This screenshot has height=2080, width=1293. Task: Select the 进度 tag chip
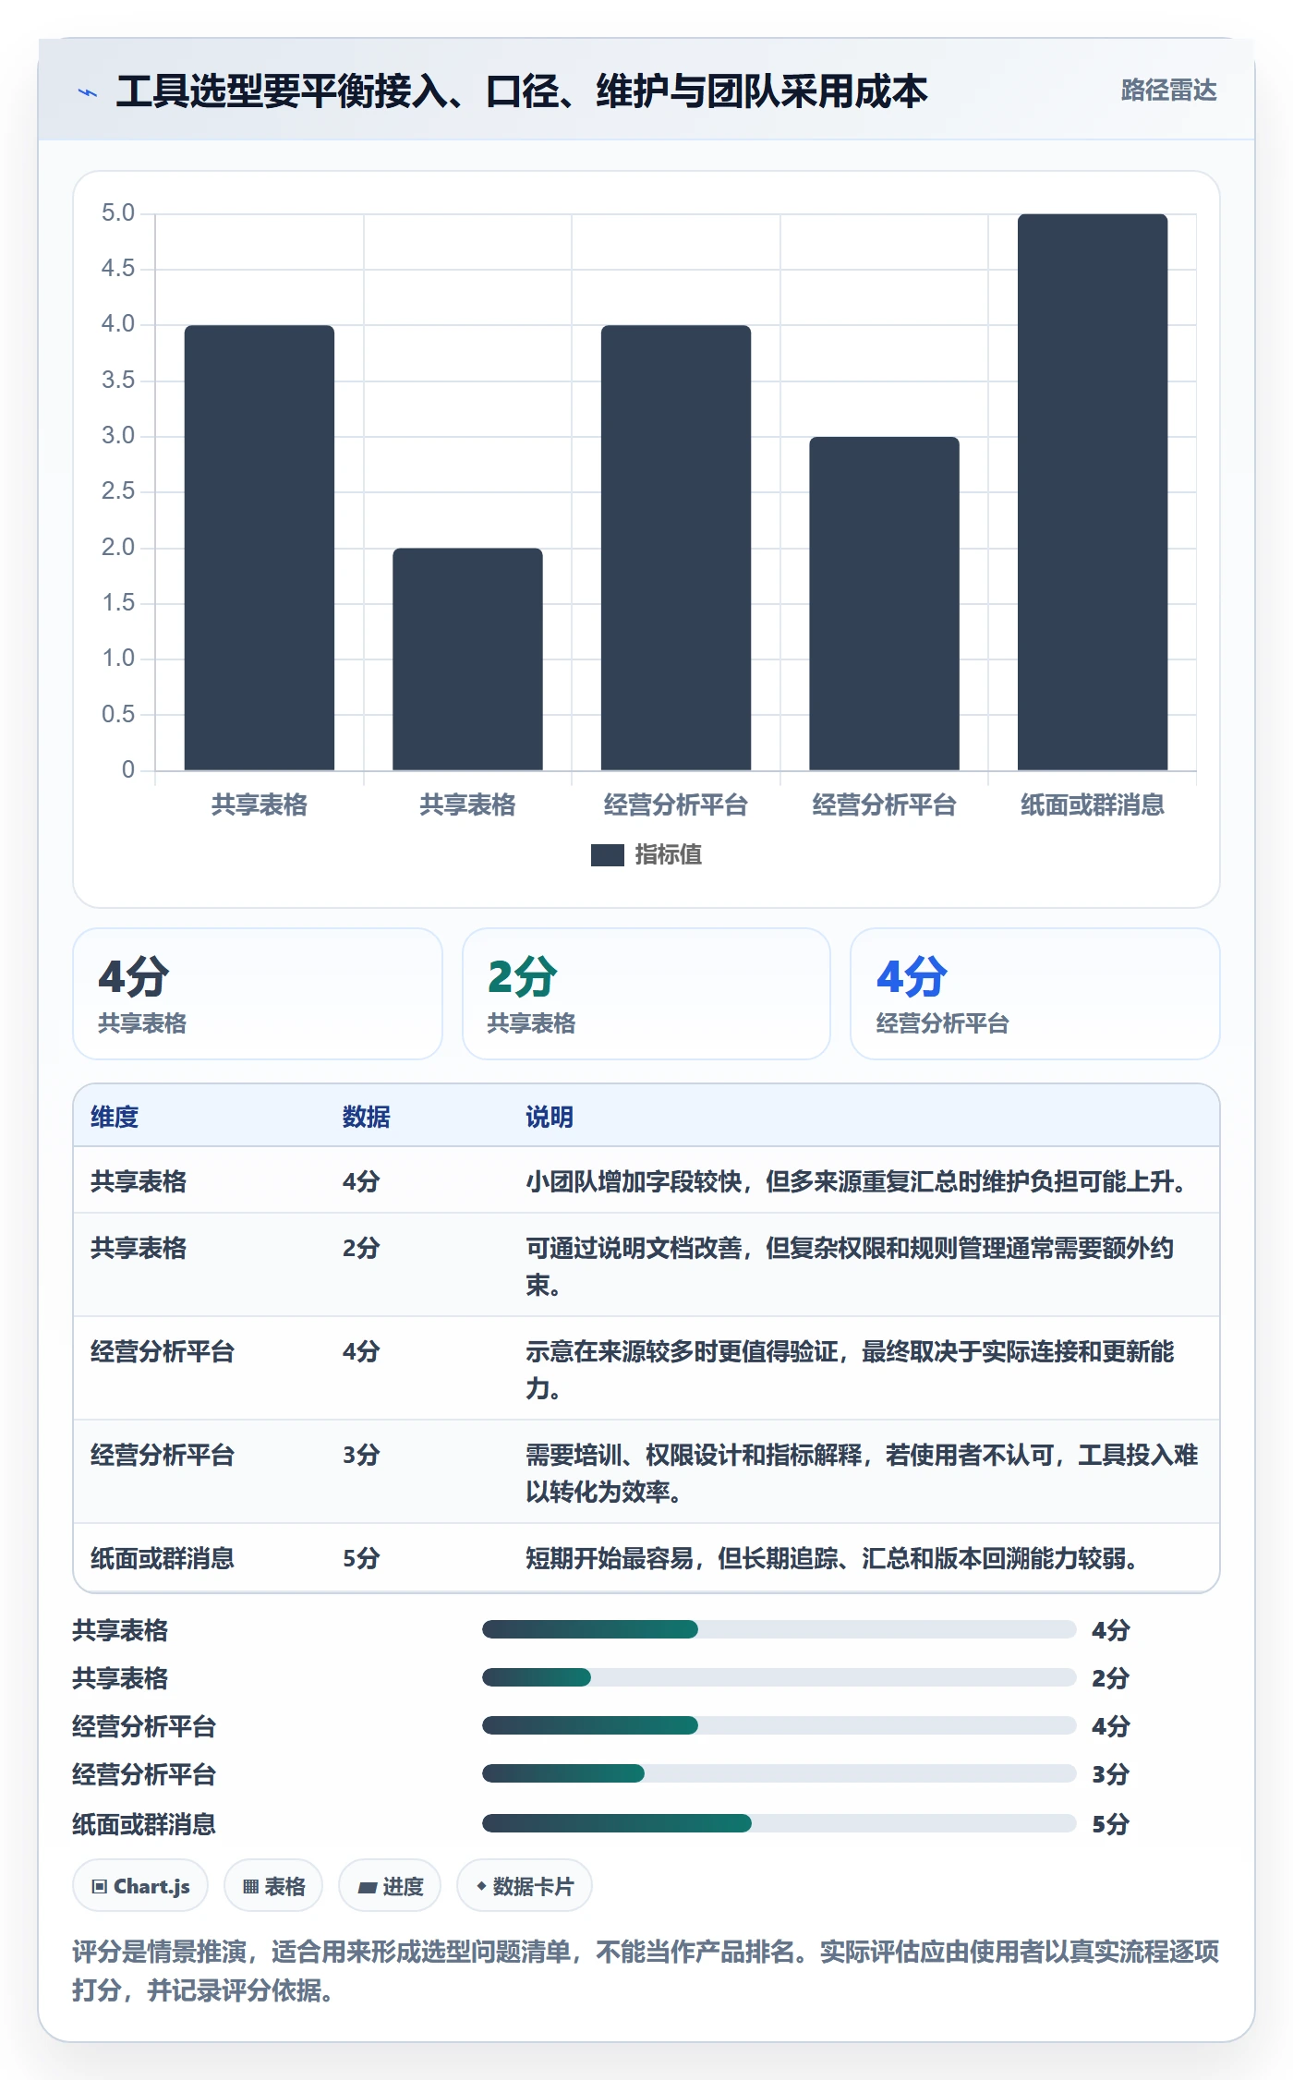390,1886
